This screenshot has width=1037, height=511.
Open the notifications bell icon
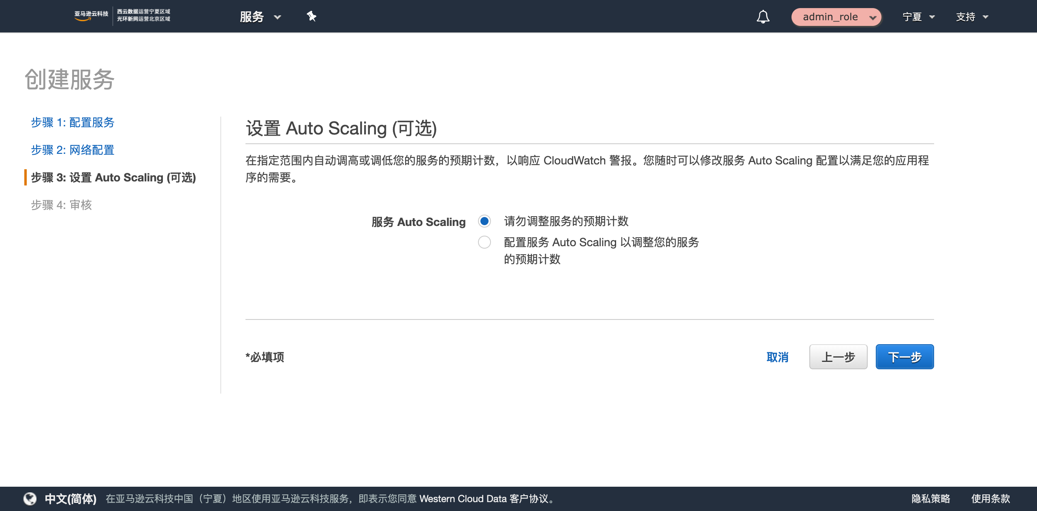pyautogui.click(x=763, y=17)
